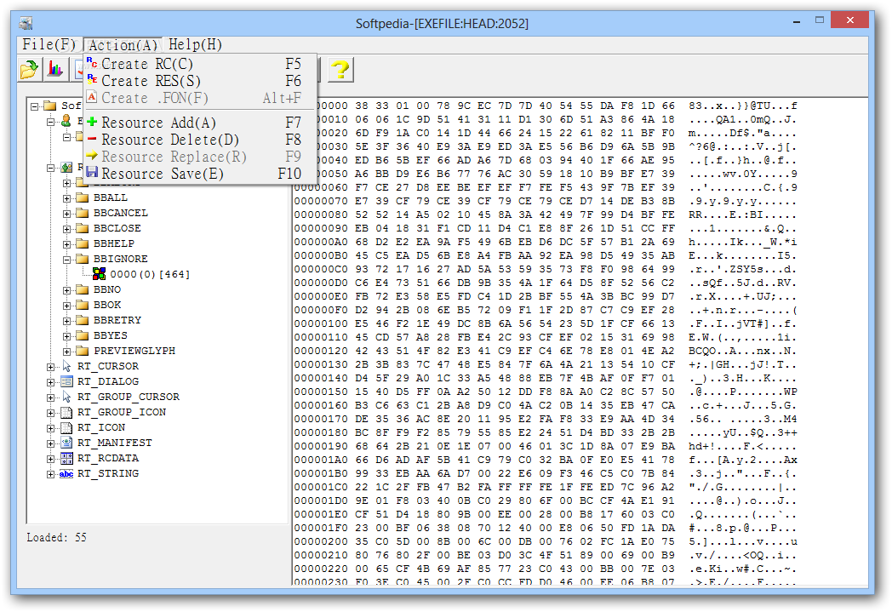Expand the RT_CURSOR tree node

(x=50, y=367)
